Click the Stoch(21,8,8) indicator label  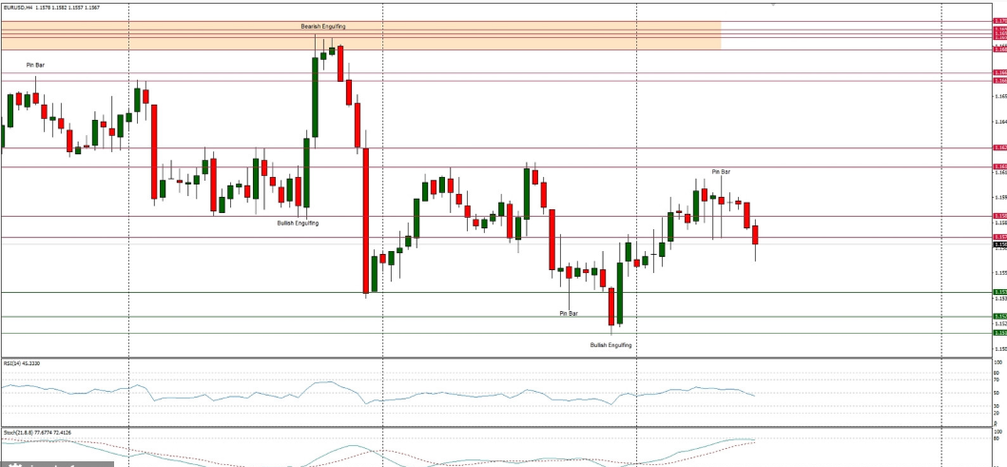[37, 433]
